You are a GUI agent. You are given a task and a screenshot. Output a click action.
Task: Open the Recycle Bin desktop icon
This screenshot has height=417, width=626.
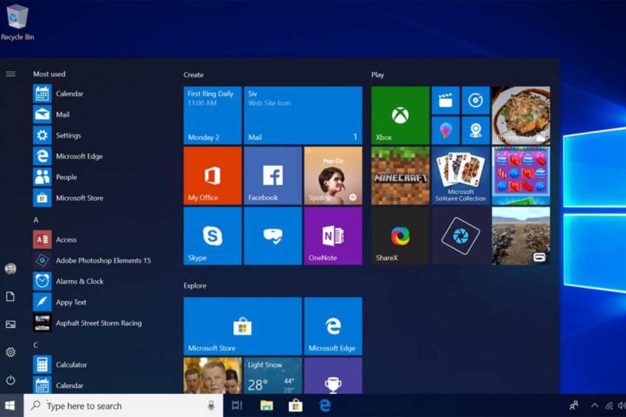17,22
